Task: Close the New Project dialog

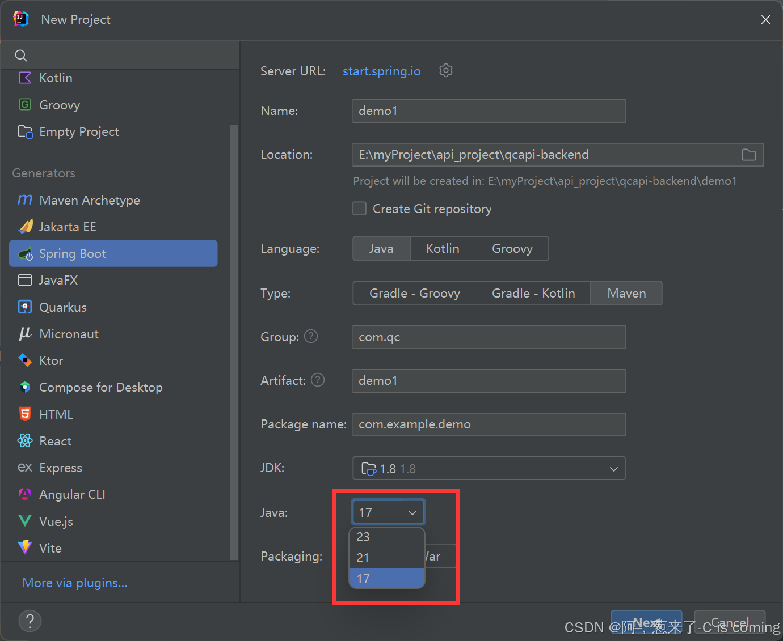Action: (765, 19)
